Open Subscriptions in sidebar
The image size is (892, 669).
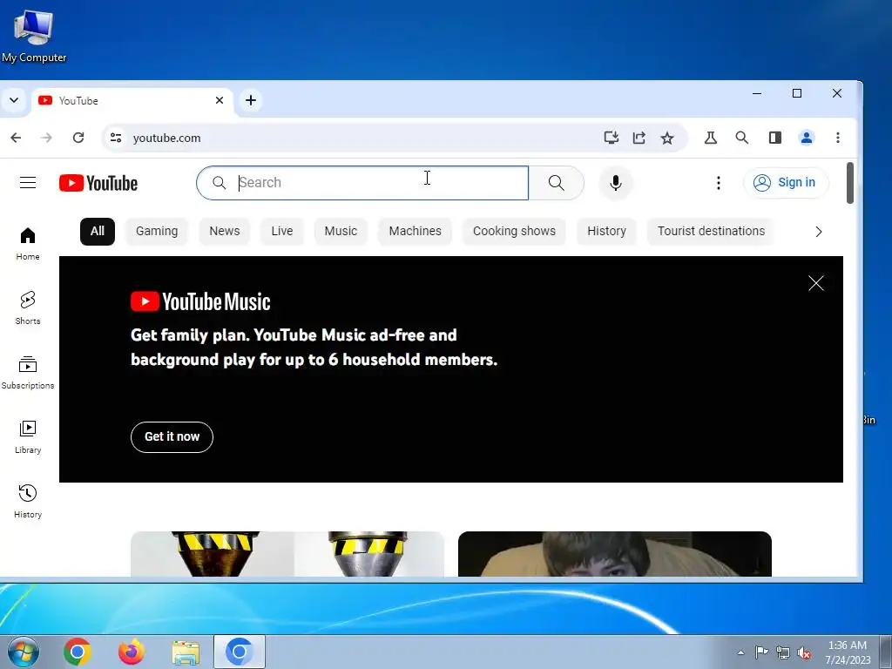(x=28, y=373)
